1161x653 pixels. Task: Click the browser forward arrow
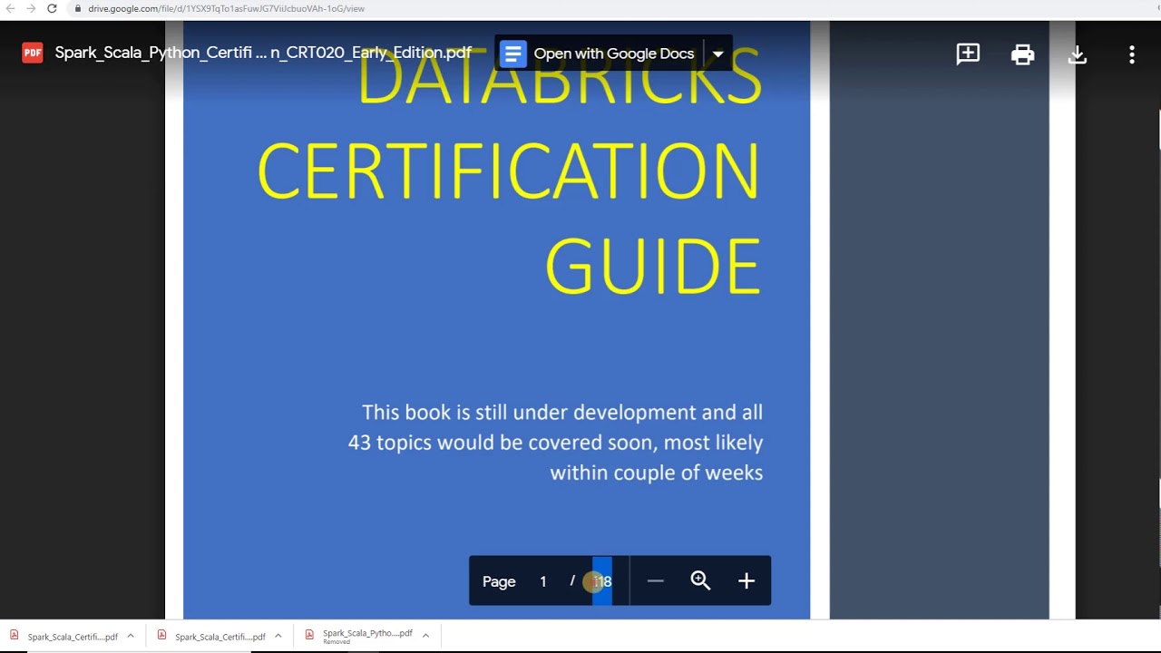pos(31,8)
